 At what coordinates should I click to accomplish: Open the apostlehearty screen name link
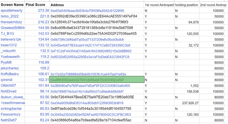[12, 10]
